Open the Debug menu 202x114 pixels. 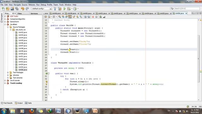(x=43, y=5)
